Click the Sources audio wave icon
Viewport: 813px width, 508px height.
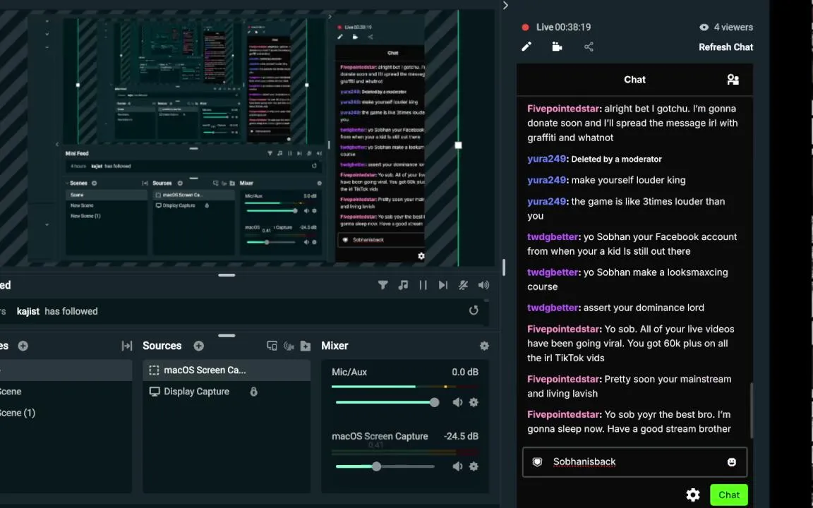(x=289, y=346)
